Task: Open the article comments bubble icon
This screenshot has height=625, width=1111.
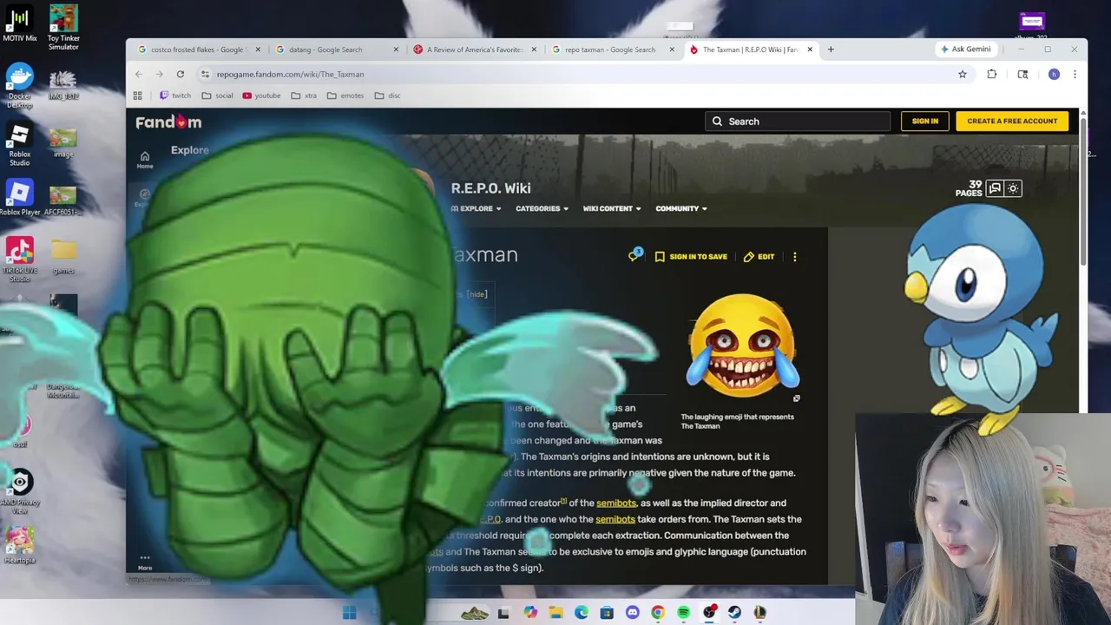Action: pos(635,255)
